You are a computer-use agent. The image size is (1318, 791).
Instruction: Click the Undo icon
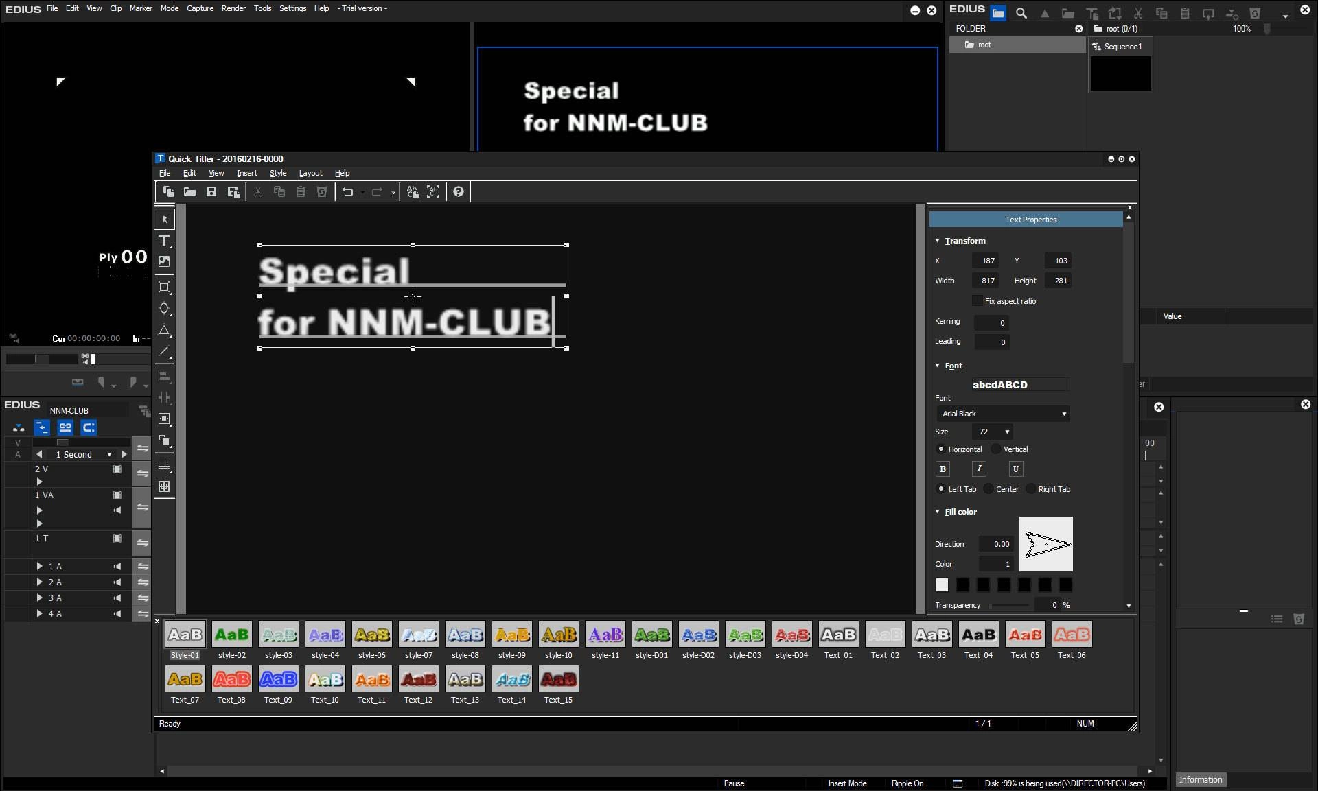point(348,192)
